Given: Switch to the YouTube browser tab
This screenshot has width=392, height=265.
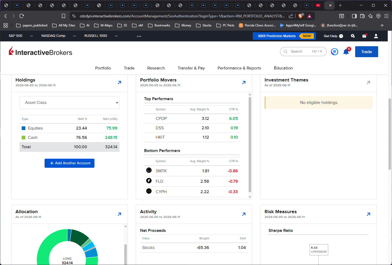Looking at the screenshot, I should (318, 5).
